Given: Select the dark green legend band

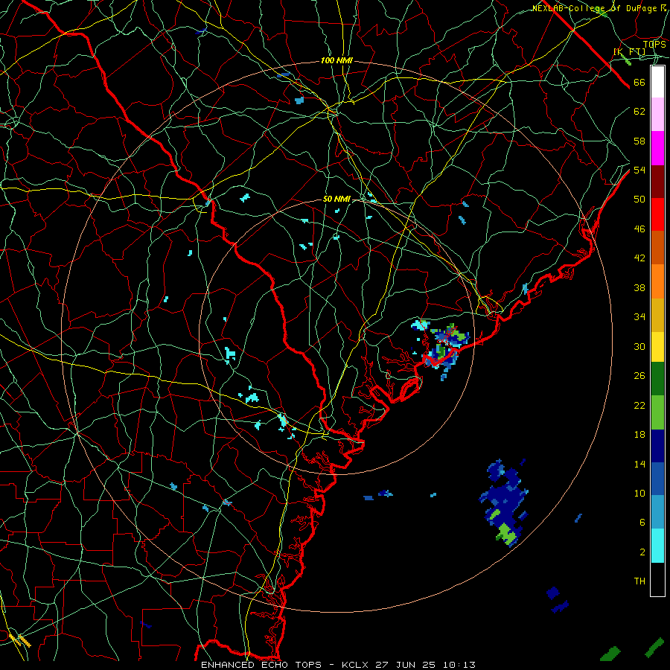Looking at the screenshot, I should tap(657, 379).
